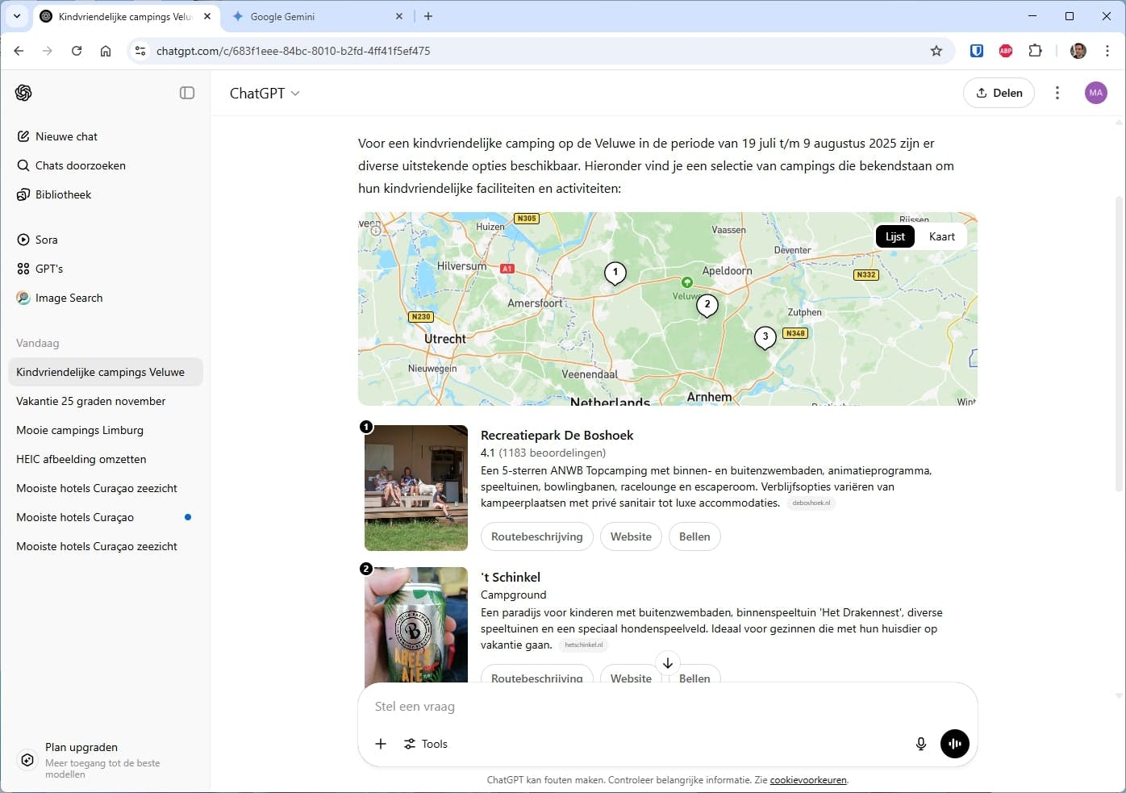The image size is (1126, 793).
Task: Click map marker number 1
Action: click(615, 273)
